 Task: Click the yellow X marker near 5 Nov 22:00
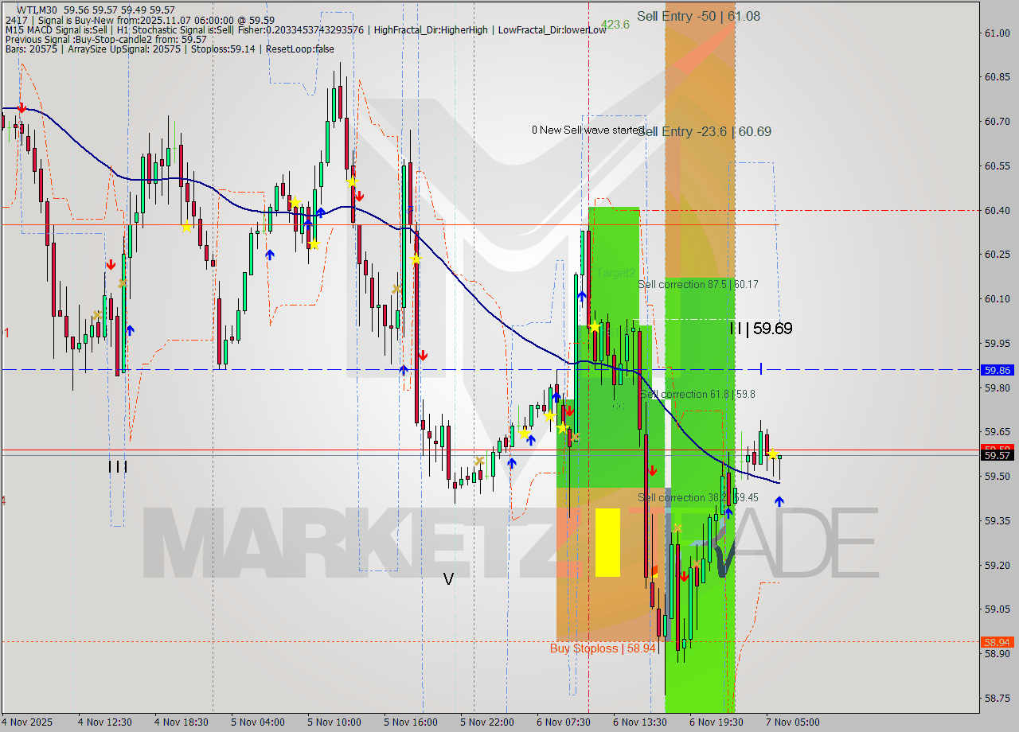coord(481,461)
